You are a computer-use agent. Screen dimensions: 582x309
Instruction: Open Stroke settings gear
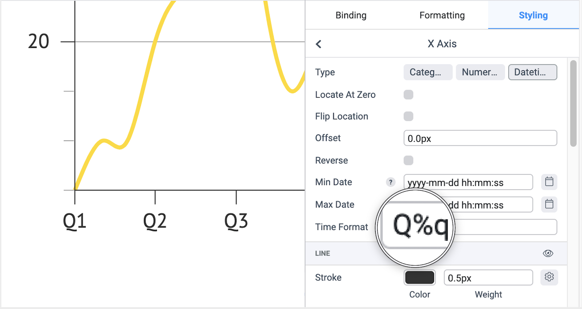[x=549, y=277]
